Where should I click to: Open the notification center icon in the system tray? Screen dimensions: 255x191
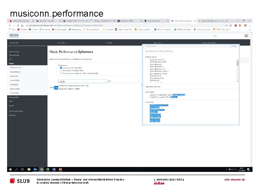248,169
